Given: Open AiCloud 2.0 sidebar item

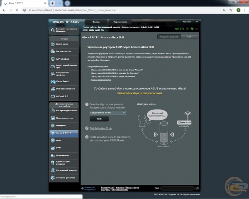Looking at the screenshot, I should [64, 96].
